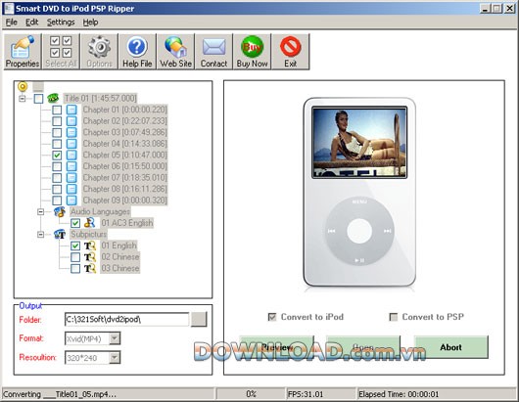Open the Settings menu
Screen dimensions: 519x402
click(x=61, y=22)
